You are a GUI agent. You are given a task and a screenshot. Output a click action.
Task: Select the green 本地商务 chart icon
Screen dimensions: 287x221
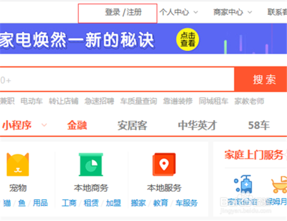click(x=91, y=164)
